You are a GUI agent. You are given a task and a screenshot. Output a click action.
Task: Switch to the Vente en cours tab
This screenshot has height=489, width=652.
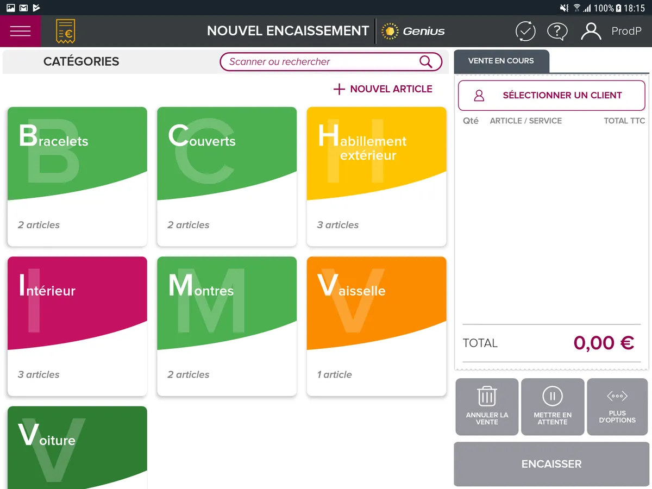(x=501, y=60)
